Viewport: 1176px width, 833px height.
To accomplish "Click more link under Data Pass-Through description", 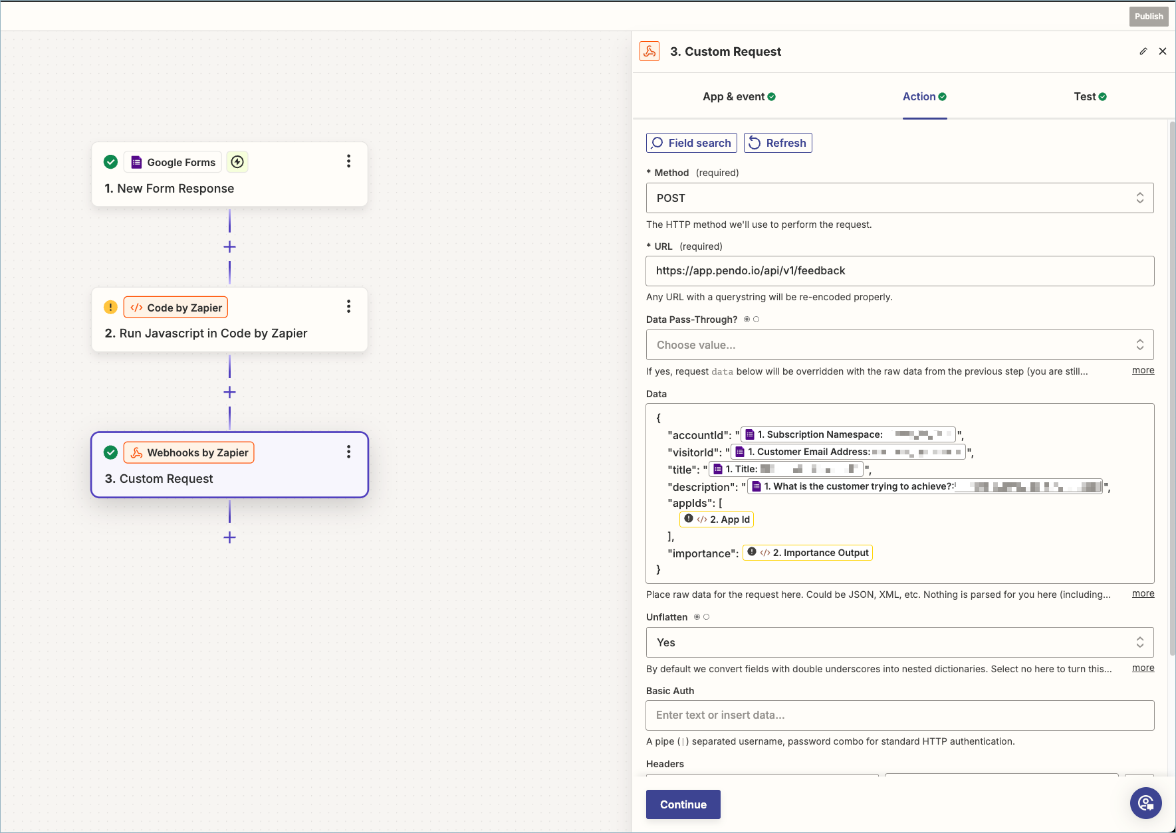I will pos(1143,370).
